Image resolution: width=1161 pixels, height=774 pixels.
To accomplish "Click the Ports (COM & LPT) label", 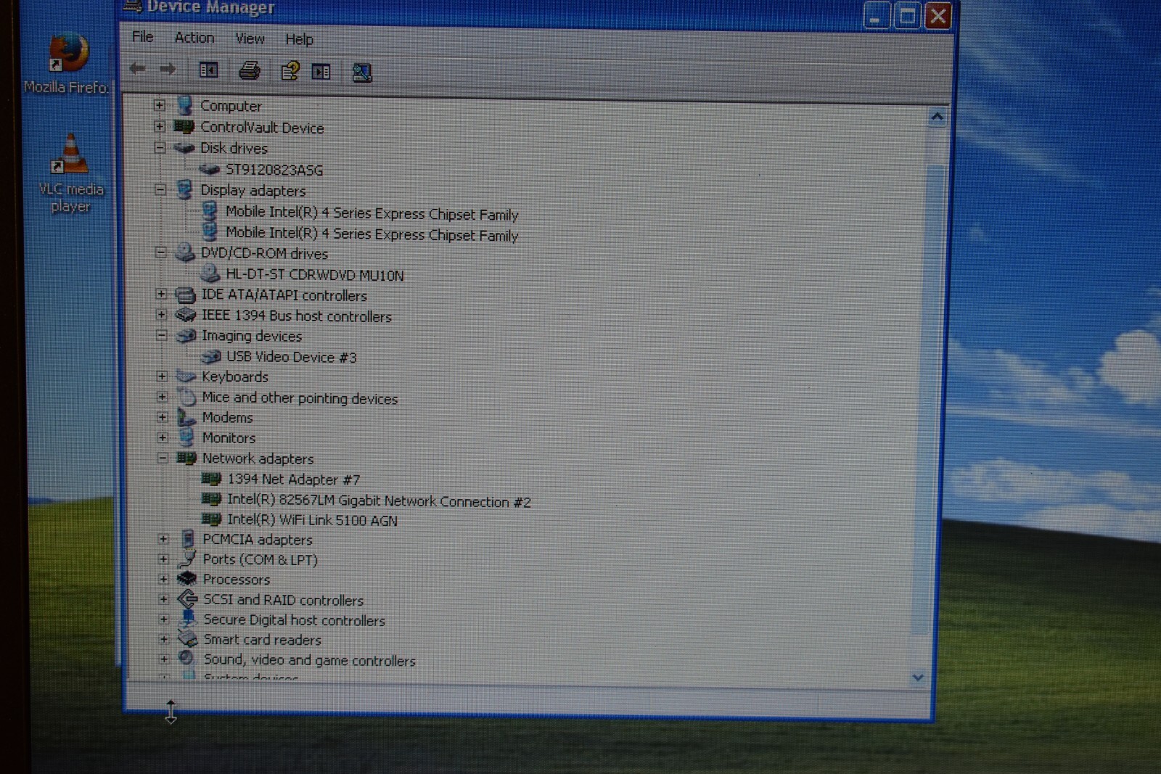I will pos(260,559).
